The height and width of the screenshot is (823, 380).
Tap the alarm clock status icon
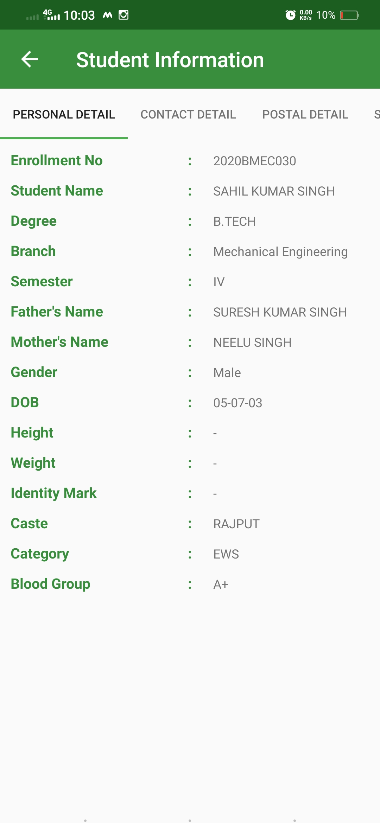[290, 15]
